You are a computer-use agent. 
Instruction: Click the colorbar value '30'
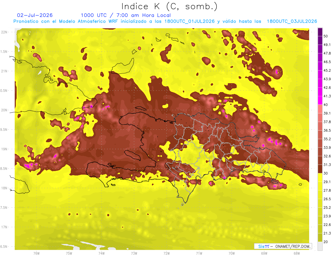click(326, 173)
